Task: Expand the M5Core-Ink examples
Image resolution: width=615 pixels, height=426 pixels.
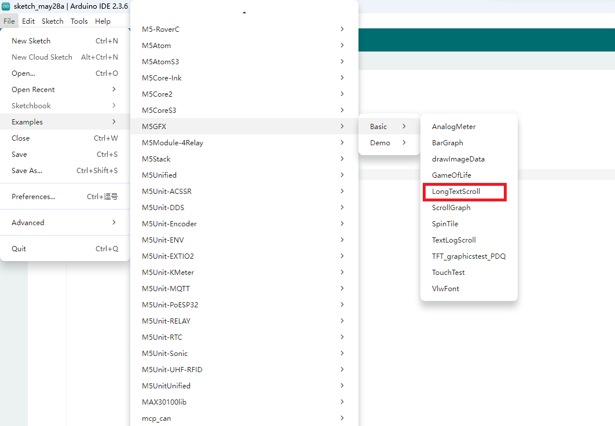Action: point(244,78)
